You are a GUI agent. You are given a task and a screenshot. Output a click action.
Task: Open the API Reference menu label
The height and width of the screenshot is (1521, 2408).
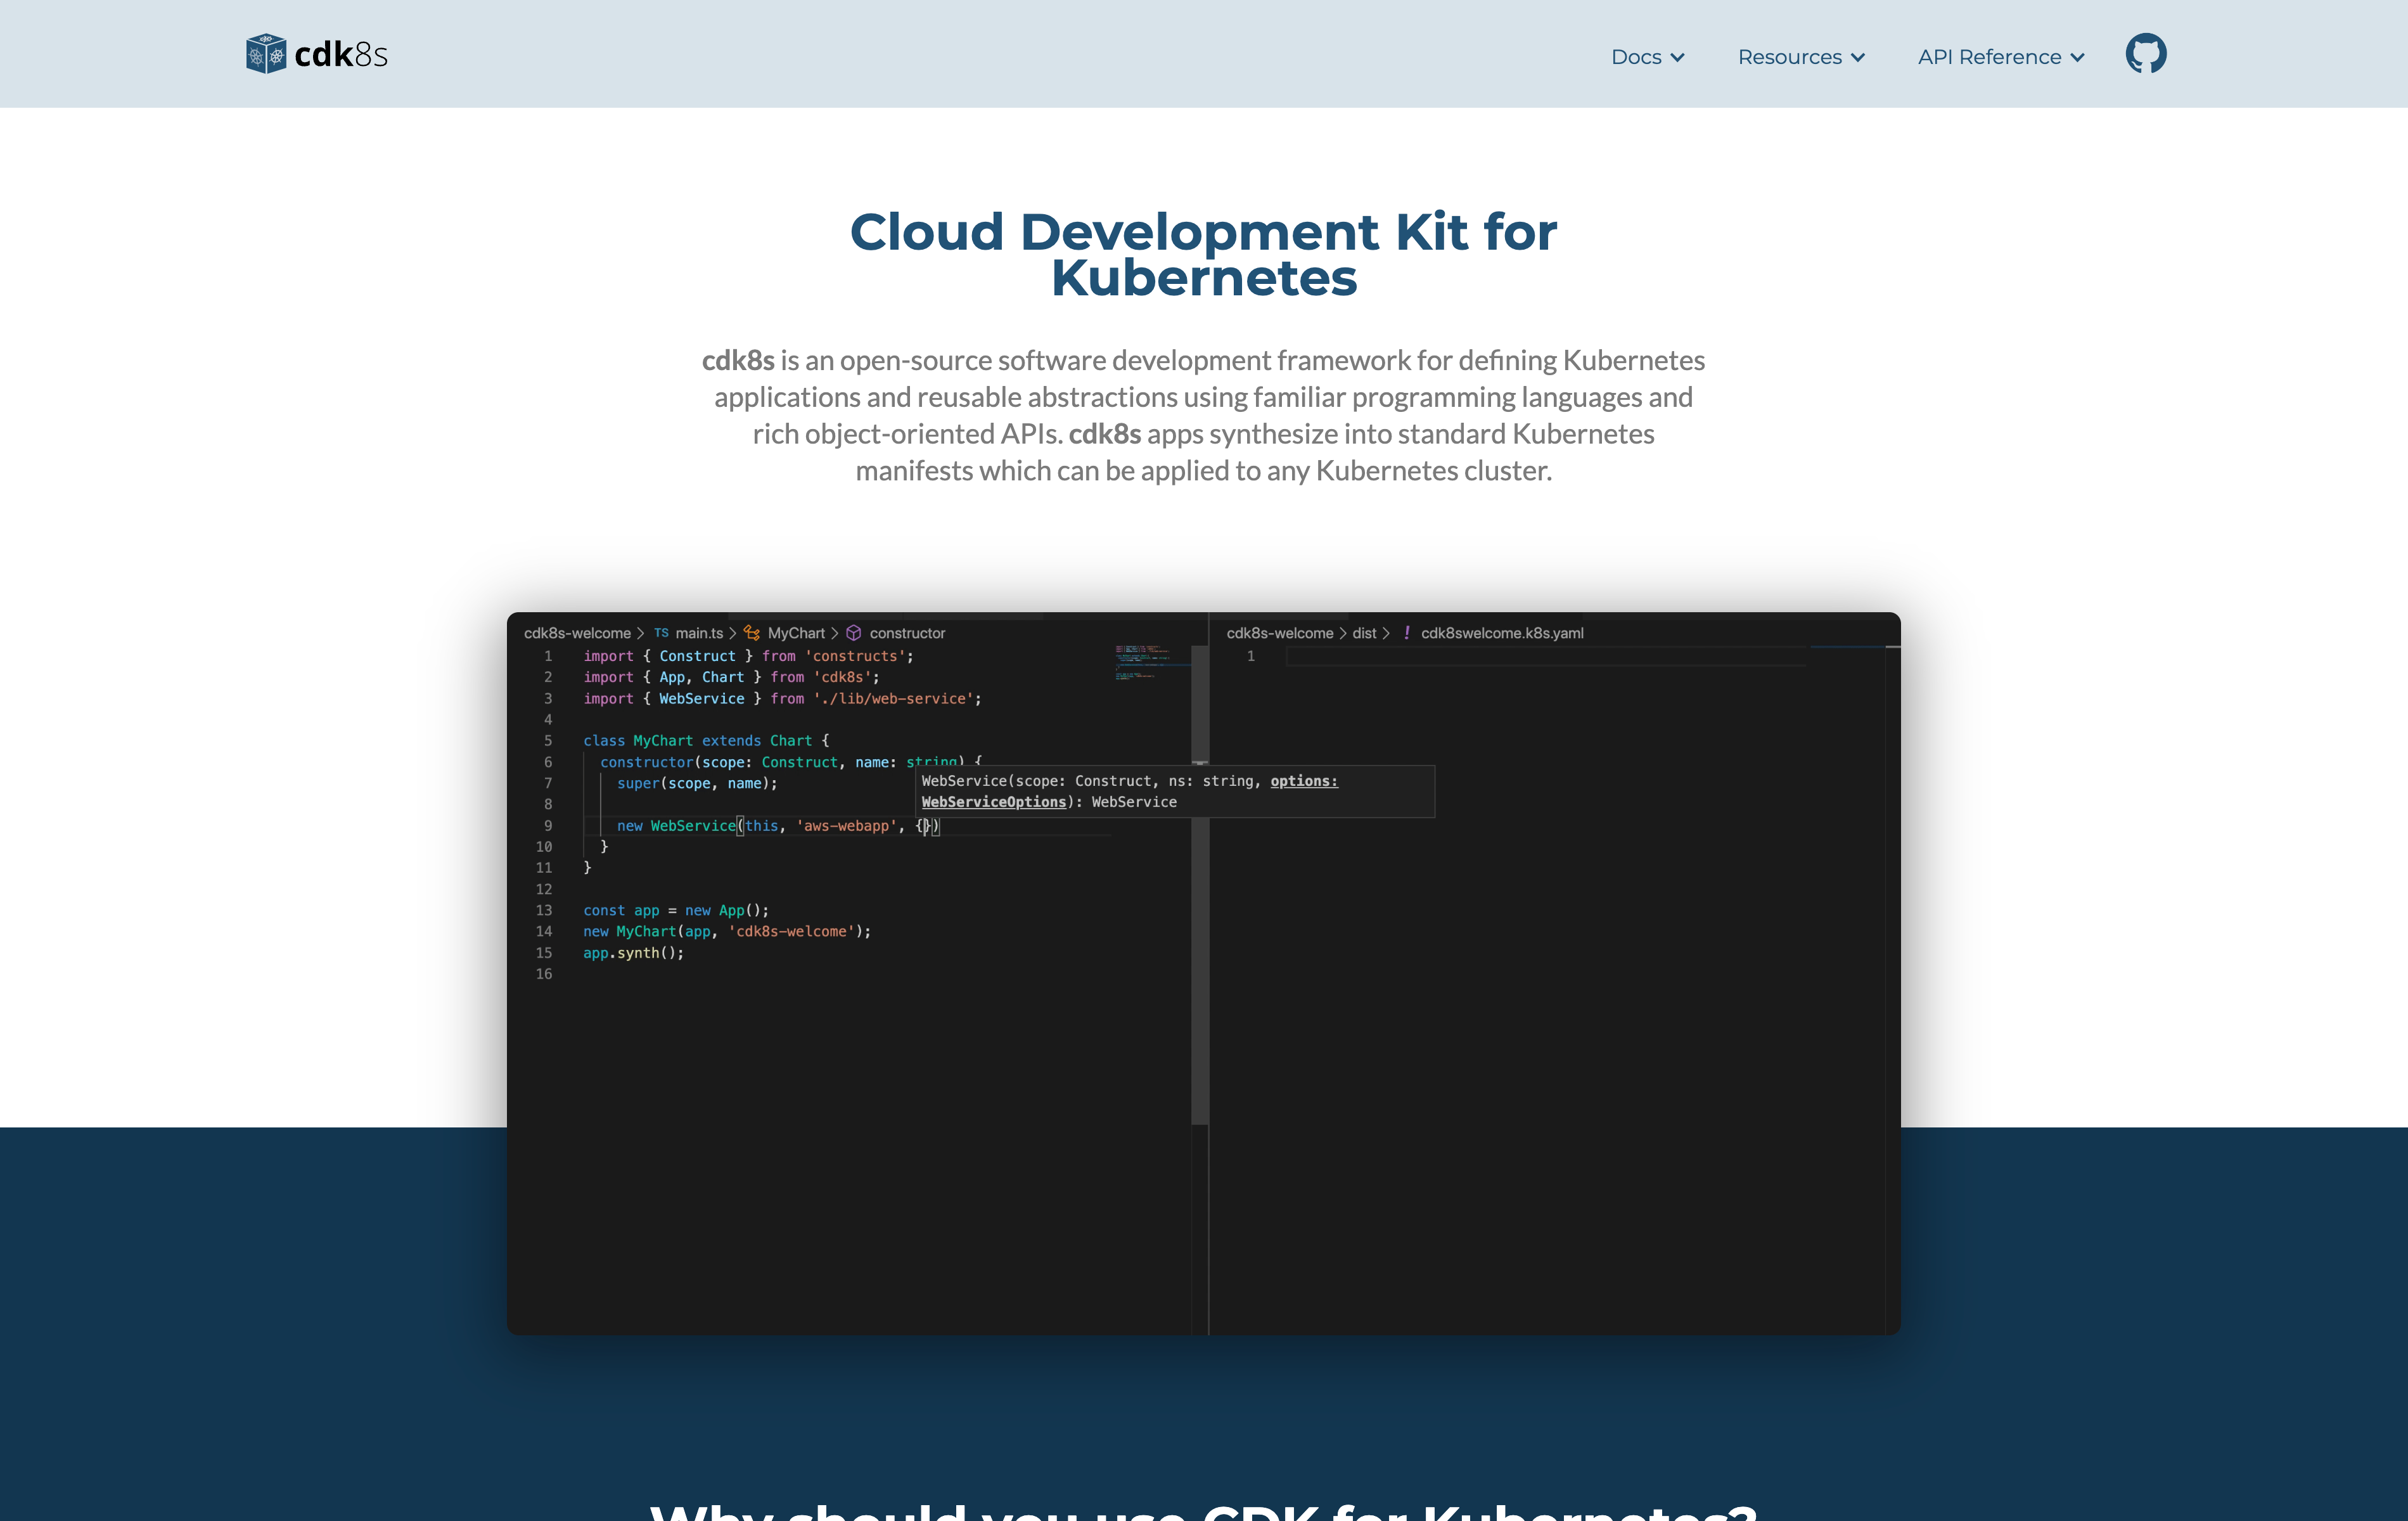[1990, 57]
